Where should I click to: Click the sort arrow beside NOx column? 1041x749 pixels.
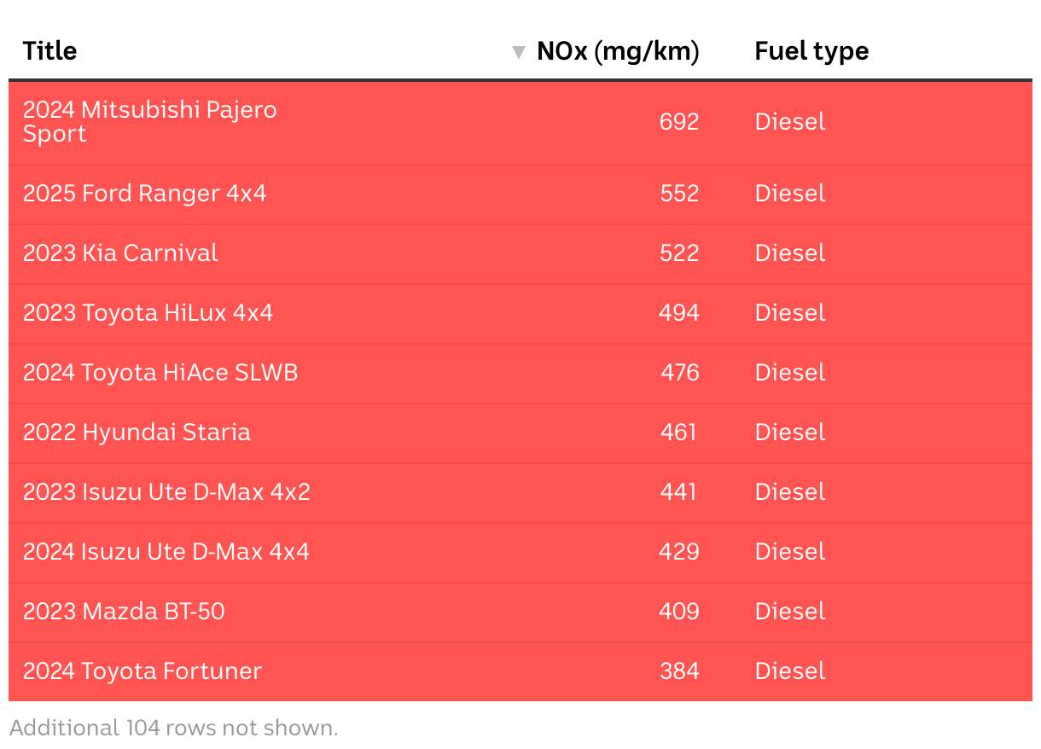[x=518, y=53]
